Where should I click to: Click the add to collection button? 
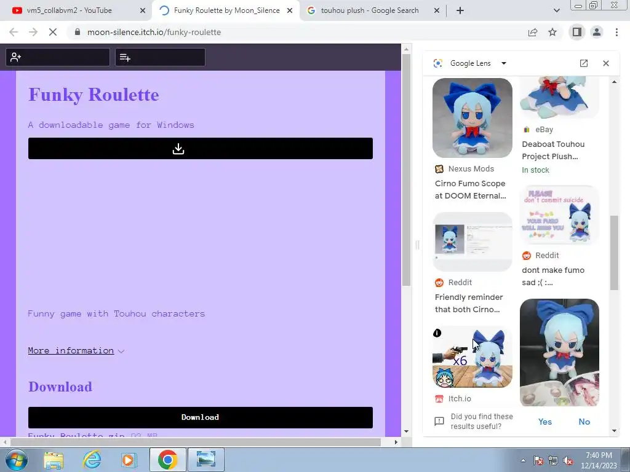[x=161, y=57]
